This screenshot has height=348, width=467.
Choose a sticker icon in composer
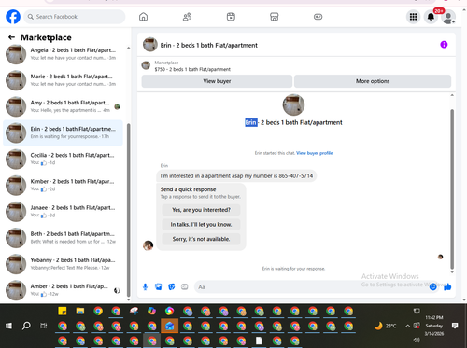click(x=172, y=286)
